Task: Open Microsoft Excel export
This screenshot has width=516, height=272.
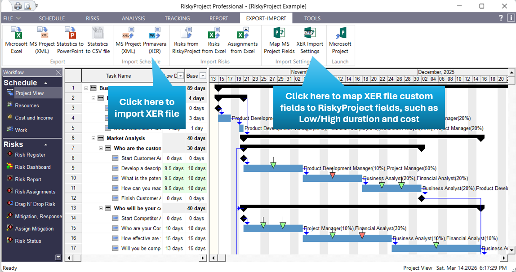Action: pyautogui.click(x=16, y=40)
